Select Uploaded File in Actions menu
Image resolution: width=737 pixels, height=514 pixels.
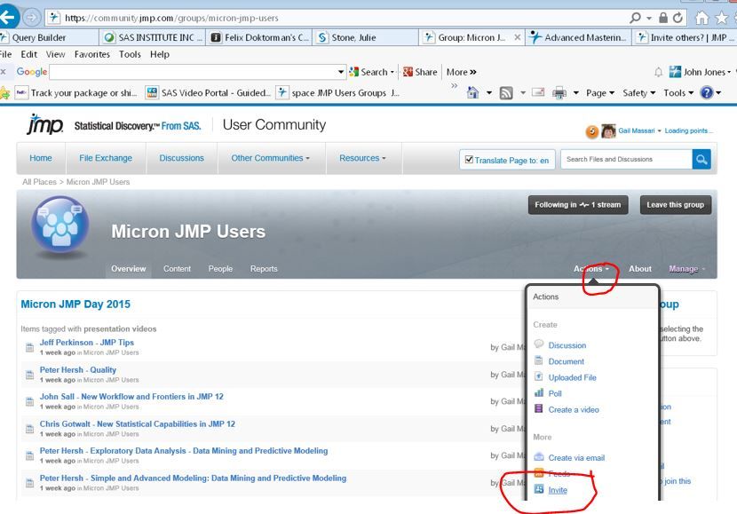click(x=572, y=377)
